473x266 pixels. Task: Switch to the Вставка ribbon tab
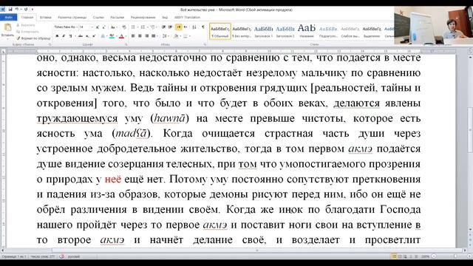click(46, 18)
